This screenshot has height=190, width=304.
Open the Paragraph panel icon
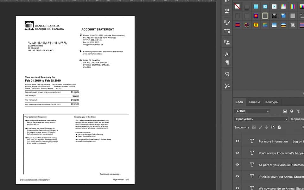227,62
